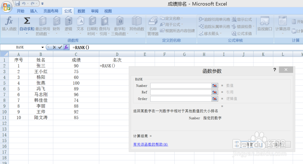Click the Office button logo
303x164 pixels.
coord(7,7)
